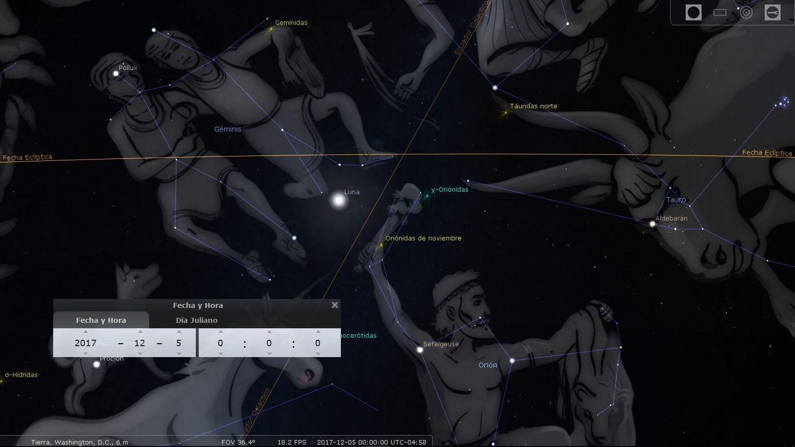Enable the Oculars eyepiece view icon

point(693,12)
